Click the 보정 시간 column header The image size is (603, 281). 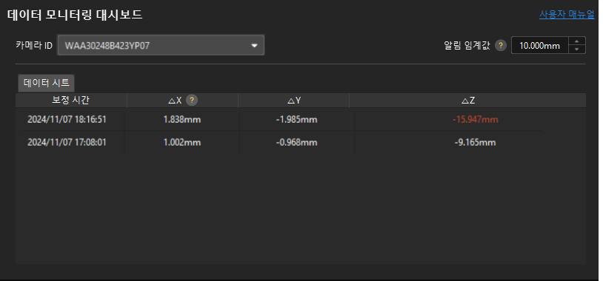click(x=71, y=101)
